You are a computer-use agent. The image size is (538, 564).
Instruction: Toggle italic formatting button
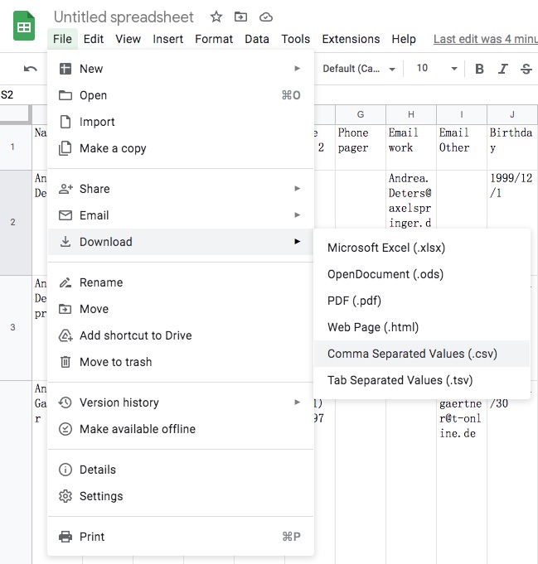[502, 69]
